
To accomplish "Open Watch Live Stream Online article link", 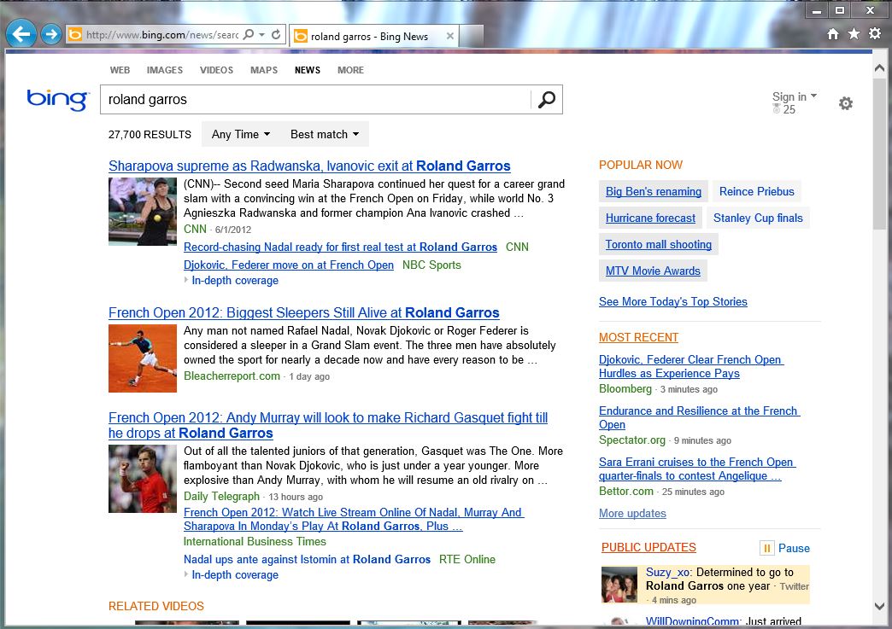I will [x=353, y=519].
